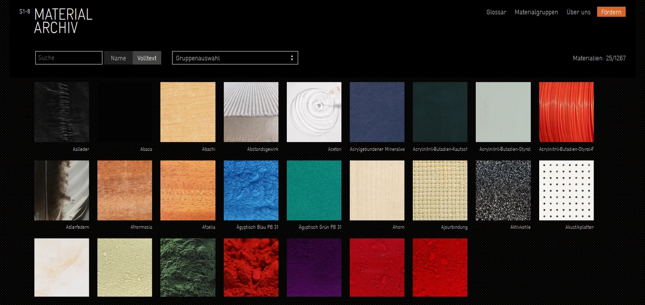The image size is (645, 305).
Task: Open the Adlerfedern feather thumbnail
Action: coord(61,190)
